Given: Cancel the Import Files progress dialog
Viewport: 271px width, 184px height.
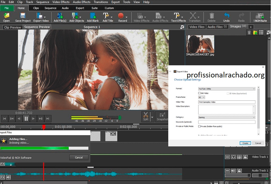Looking at the screenshot, I should pos(79,157).
